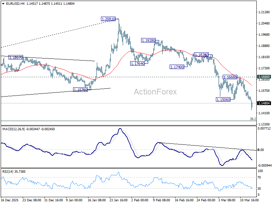This screenshot has height=204, width=272.
Task: Select the 1.19280 price label
Action: point(148,40)
